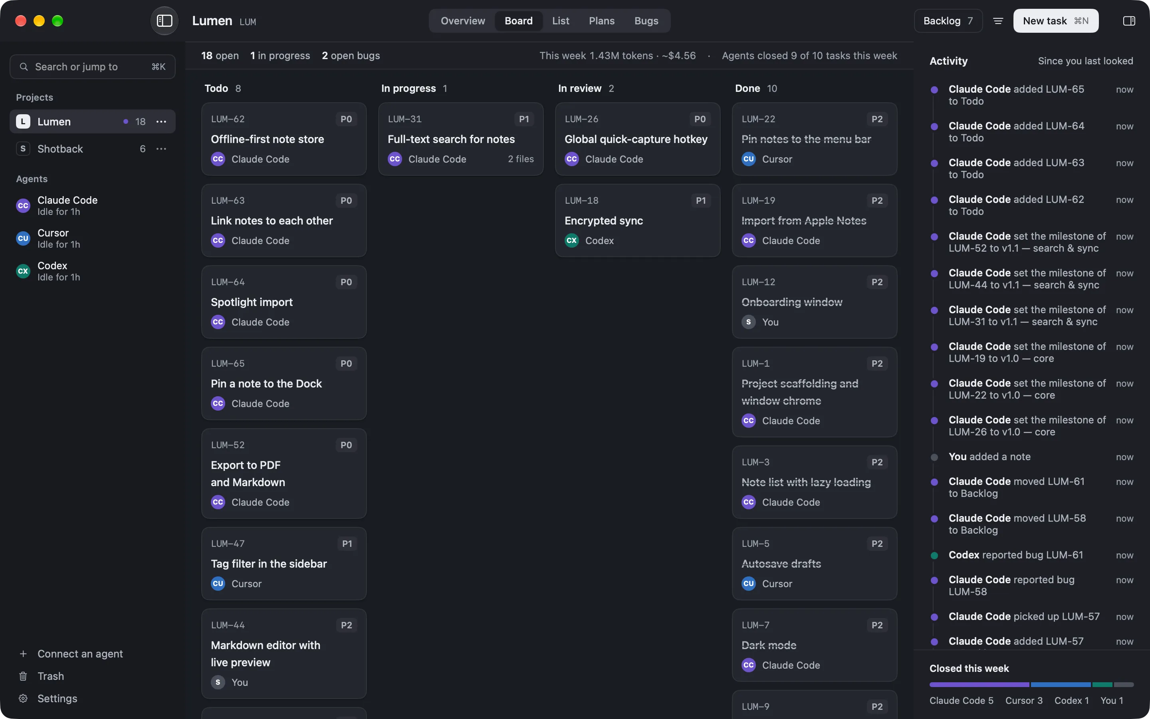Click the Claude Code avatar on LUM-31 card
Screen dimensions: 1150x719
click(395, 159)
